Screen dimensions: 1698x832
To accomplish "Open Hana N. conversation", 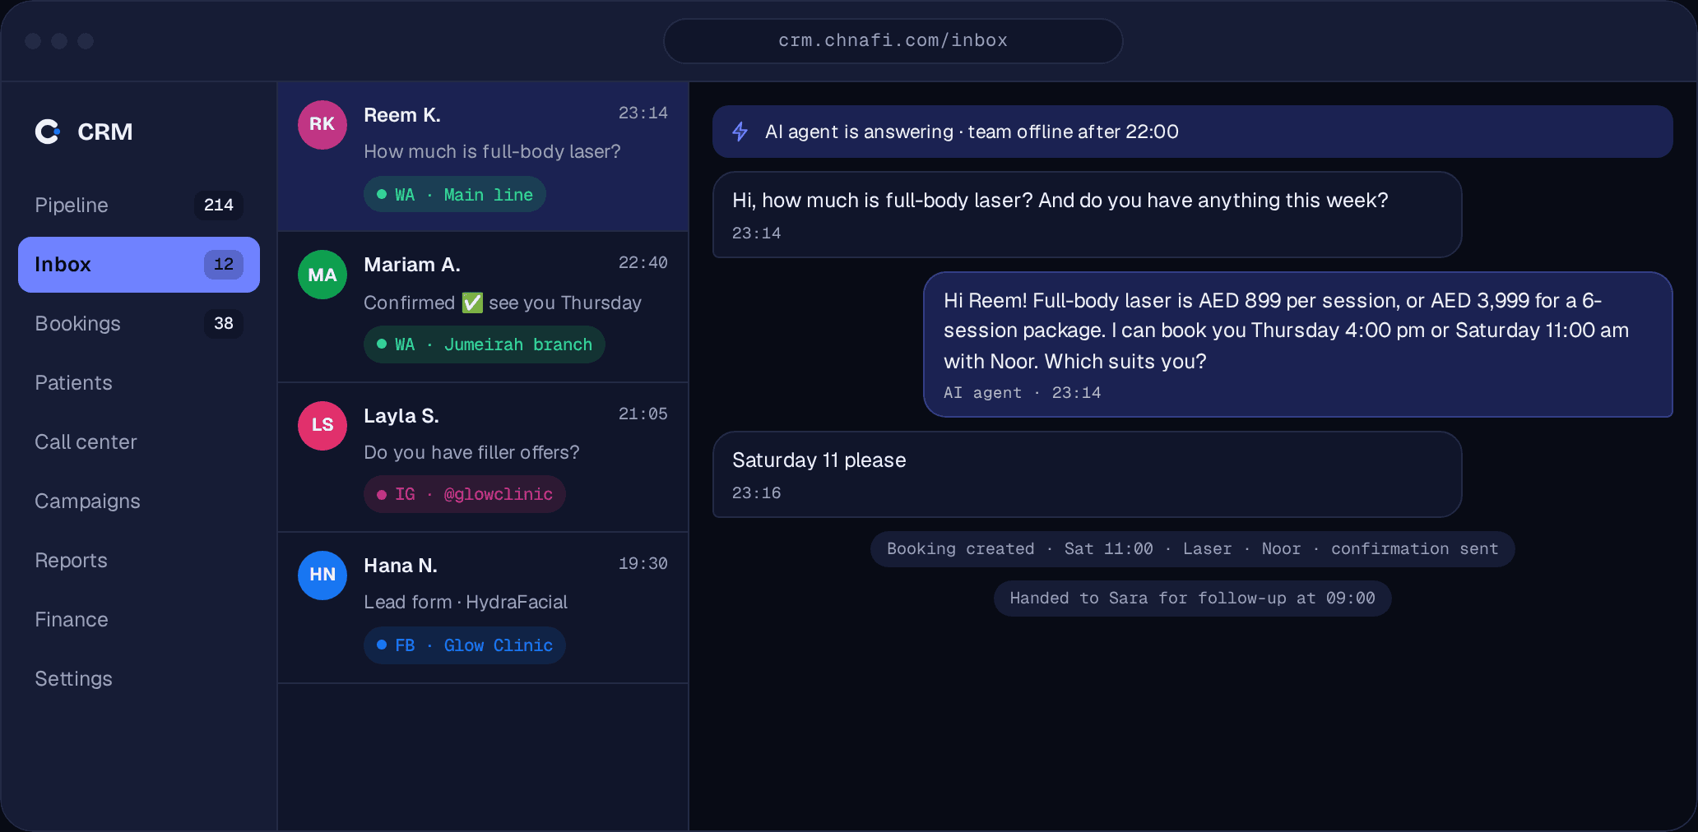I will point(483,608).
